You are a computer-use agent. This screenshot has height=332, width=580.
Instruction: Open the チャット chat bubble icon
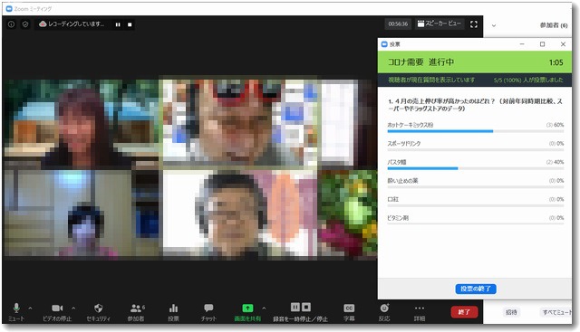click(208, 308)
